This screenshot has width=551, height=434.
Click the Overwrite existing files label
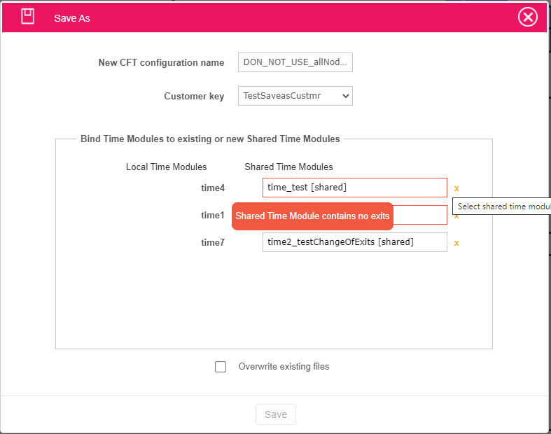(x=284, y=367)
